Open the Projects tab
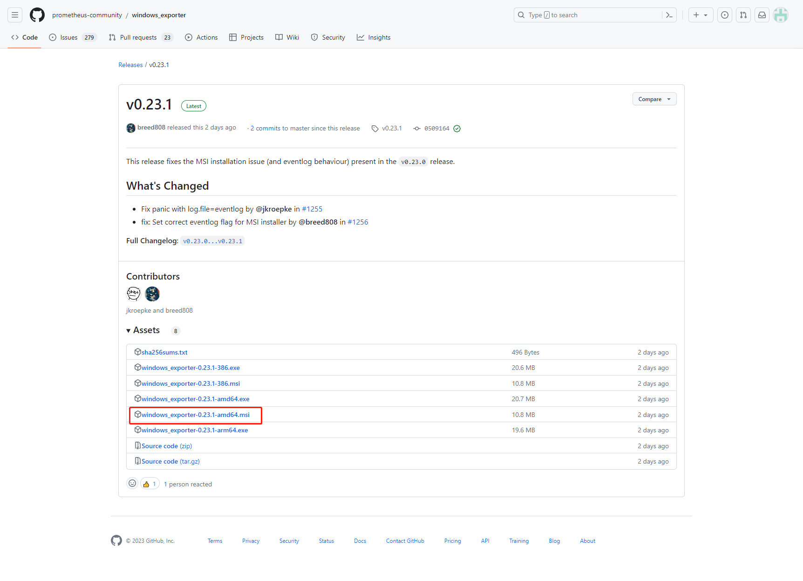Screen dimensions: 803x581 click(246, 37)
